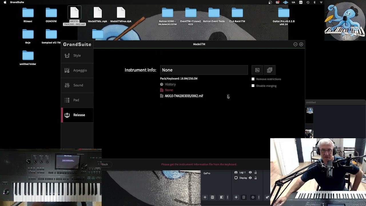
Task: Click the Wi-Fi icon in menu bar
Action: (x=321, y=2)
